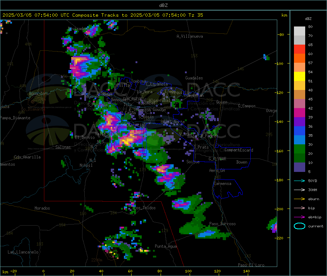Select the 5 dBZ purple color swatch
Viewport: 327px width, 276px height.
click(x=299, y=167)
